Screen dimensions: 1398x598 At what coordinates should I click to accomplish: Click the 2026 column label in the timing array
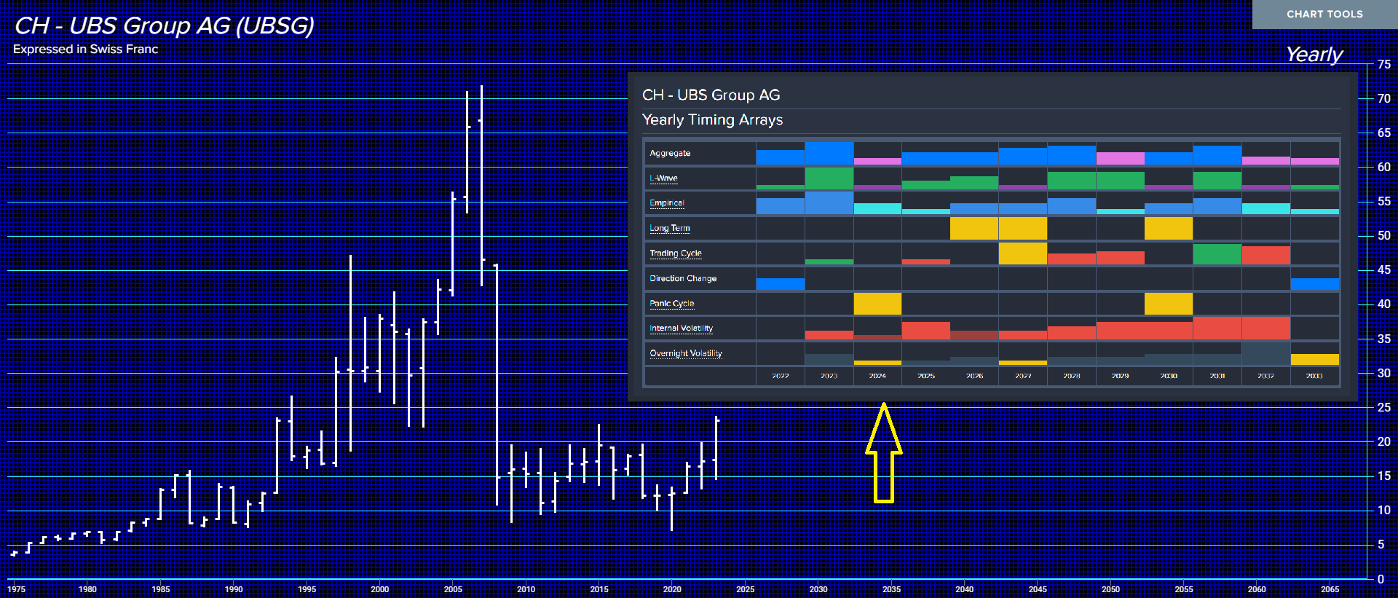click(974, 376)
